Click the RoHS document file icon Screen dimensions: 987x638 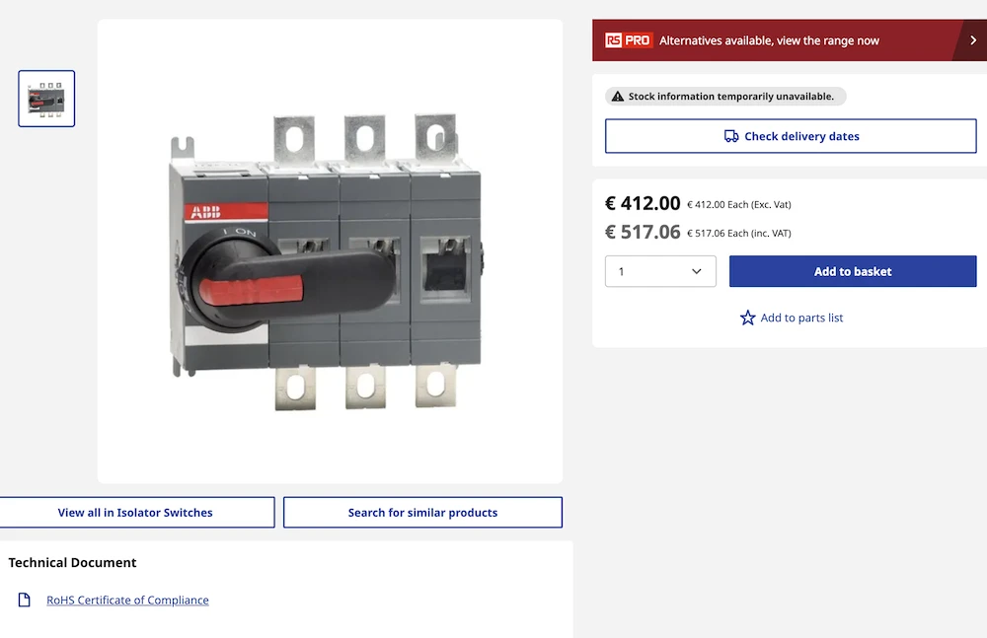point(25,600)
